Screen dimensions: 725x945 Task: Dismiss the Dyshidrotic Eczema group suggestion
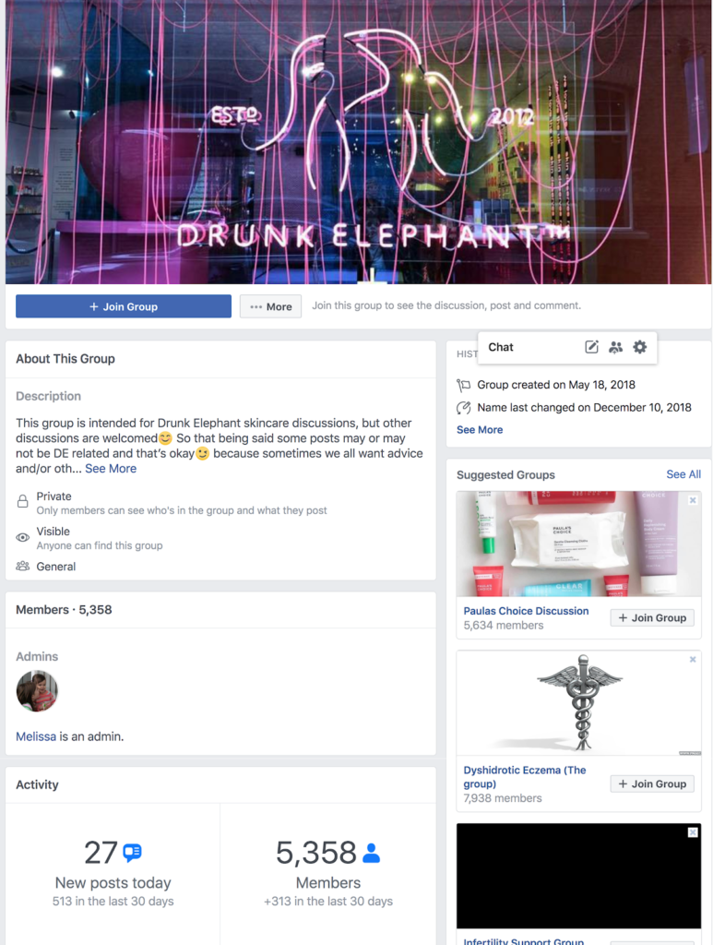click(693, 659)
